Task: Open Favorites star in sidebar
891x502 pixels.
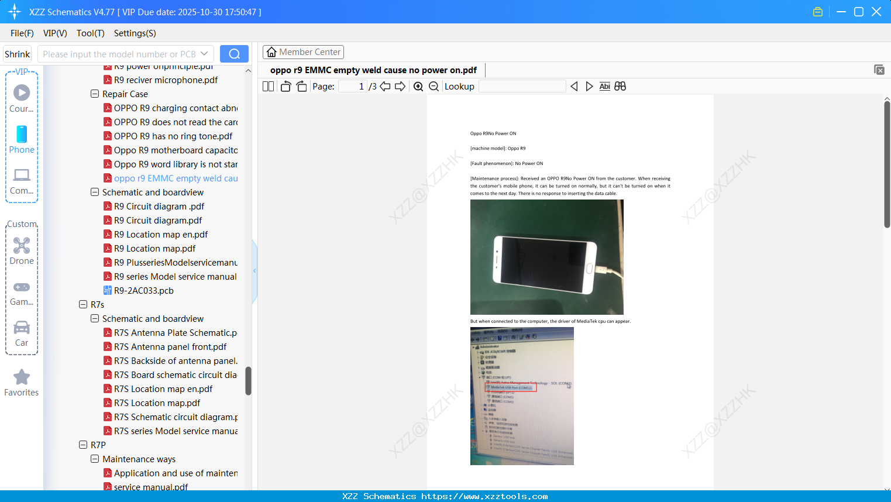Action: coord(22,383)
